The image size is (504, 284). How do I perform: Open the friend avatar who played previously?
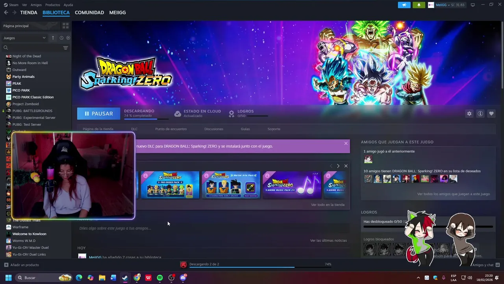(x=368, y=159)
